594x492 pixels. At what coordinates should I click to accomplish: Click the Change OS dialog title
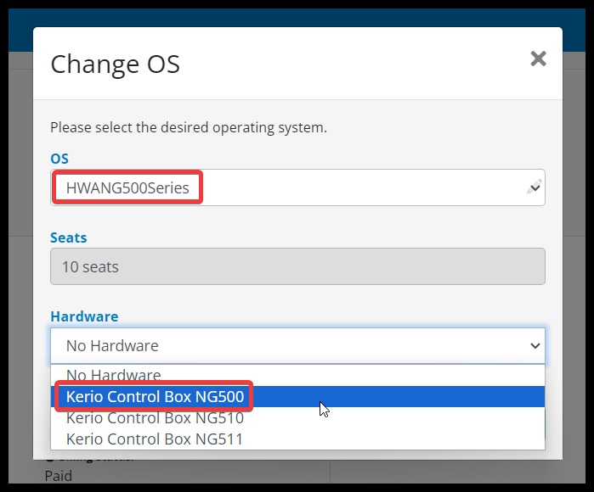[116, 64]
